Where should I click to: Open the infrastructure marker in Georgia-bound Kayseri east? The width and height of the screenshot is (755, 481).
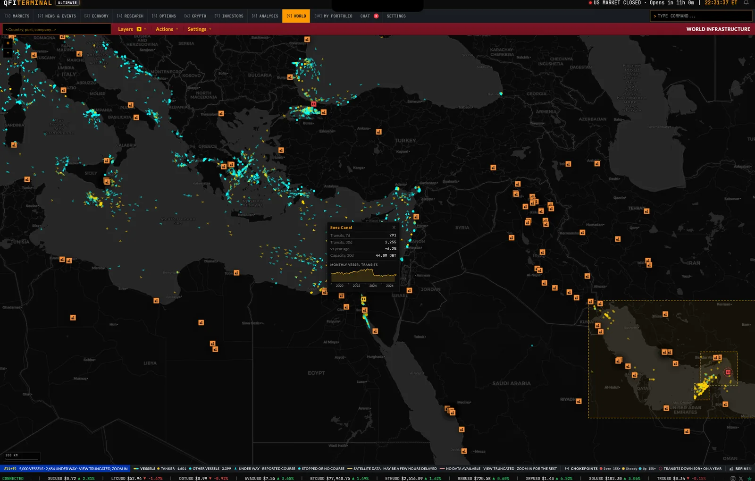click(493, 168)
